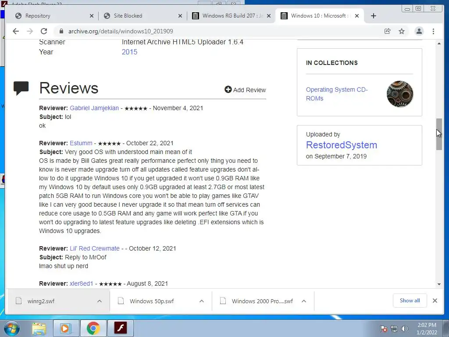Click the network tray icon
The width and height of the screenshot is (449, 337).
tap(394, 329)
